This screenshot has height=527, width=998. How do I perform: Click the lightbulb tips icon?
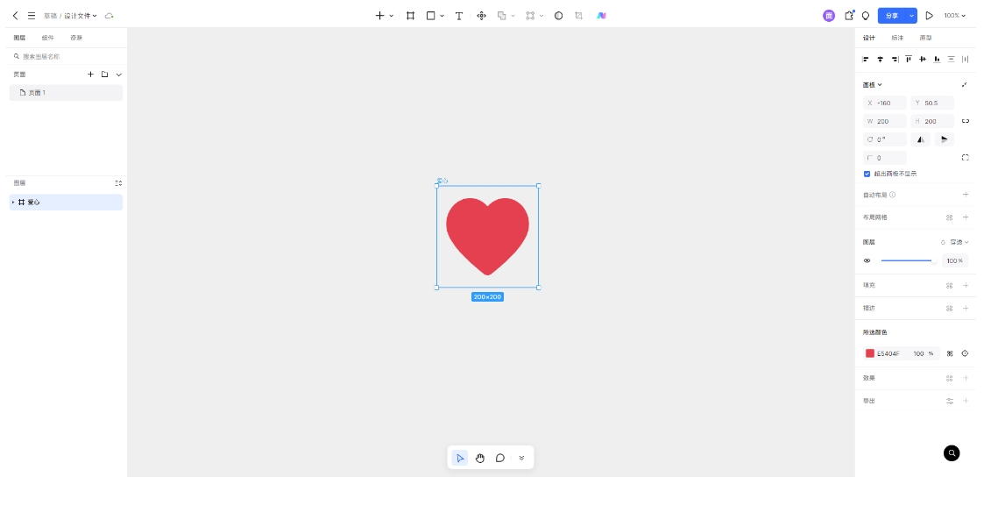tap(866, 15)
